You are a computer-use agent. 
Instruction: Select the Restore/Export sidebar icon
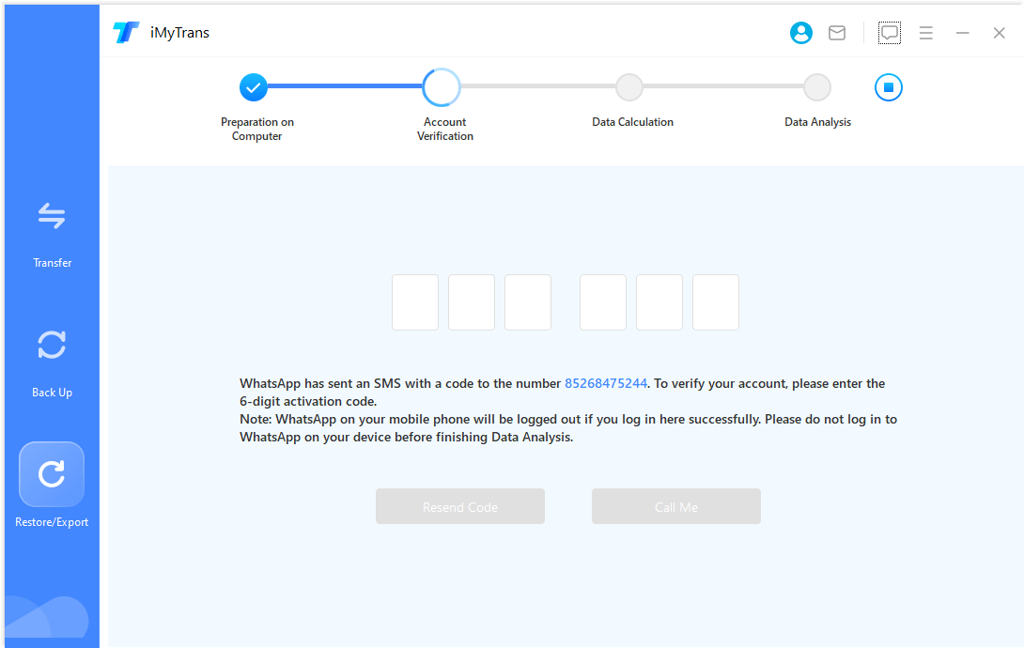coord(52,474)
